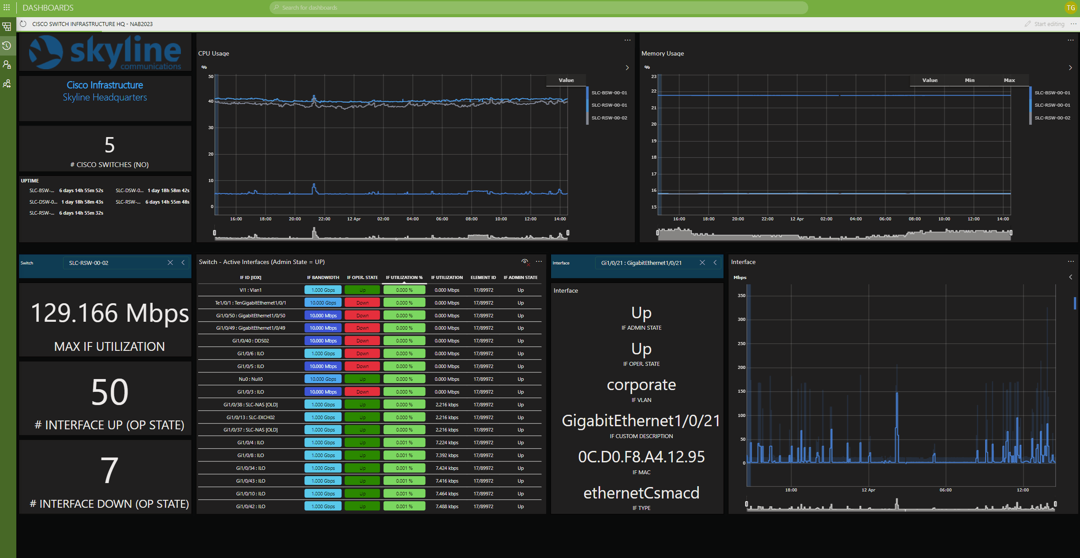Toggle SLC-RSW-00-02 series in CPU legend
Image resolution: width=1080 pixels, height=558 pixels.
(x=609, y=118)
